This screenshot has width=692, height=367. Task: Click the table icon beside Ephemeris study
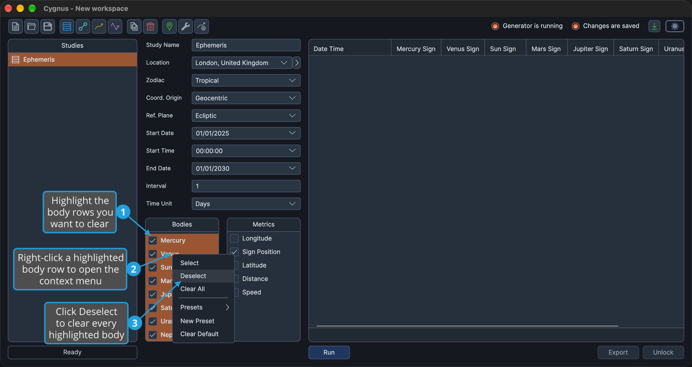coord(16,60)
